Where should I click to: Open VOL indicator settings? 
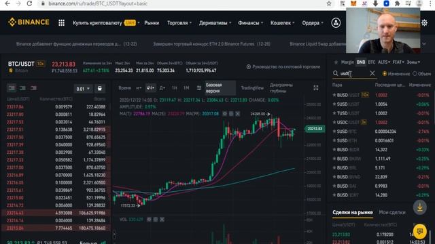coord(156,220)
